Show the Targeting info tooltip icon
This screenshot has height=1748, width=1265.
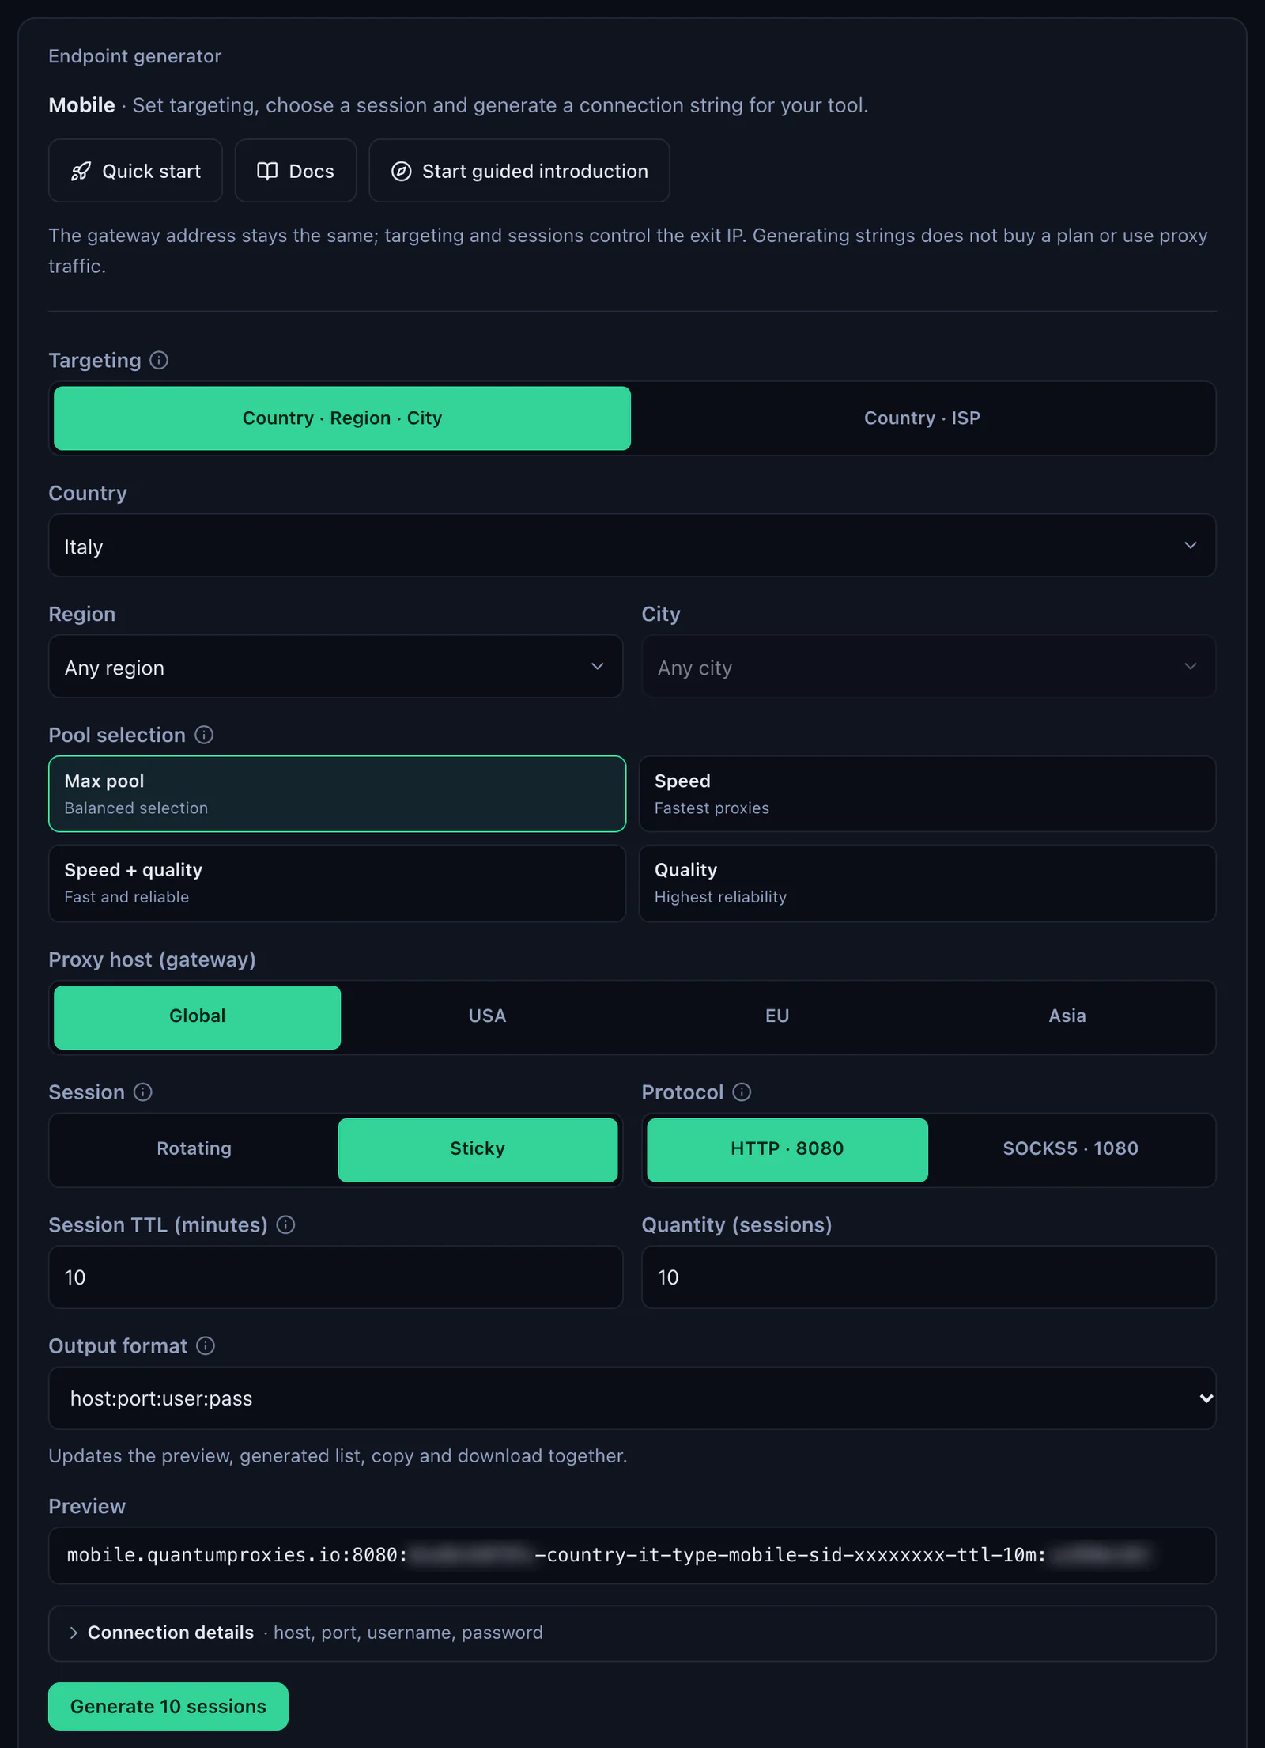click(159, 361)
